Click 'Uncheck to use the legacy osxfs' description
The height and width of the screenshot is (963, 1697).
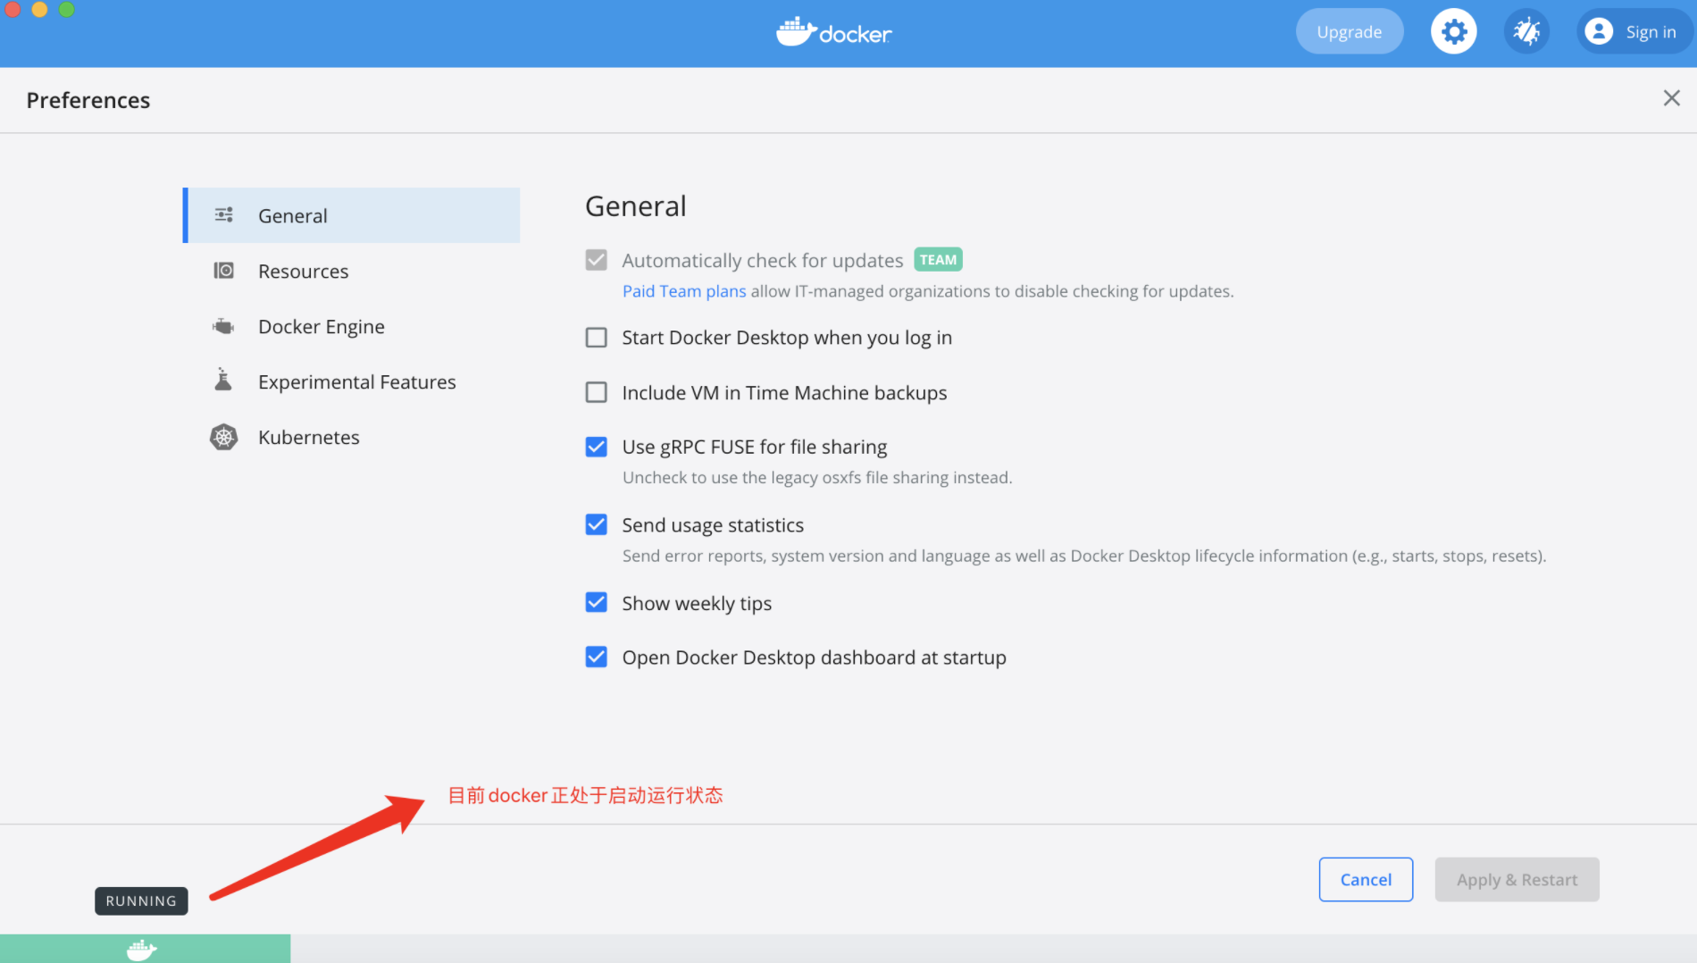tap(817, 477)
